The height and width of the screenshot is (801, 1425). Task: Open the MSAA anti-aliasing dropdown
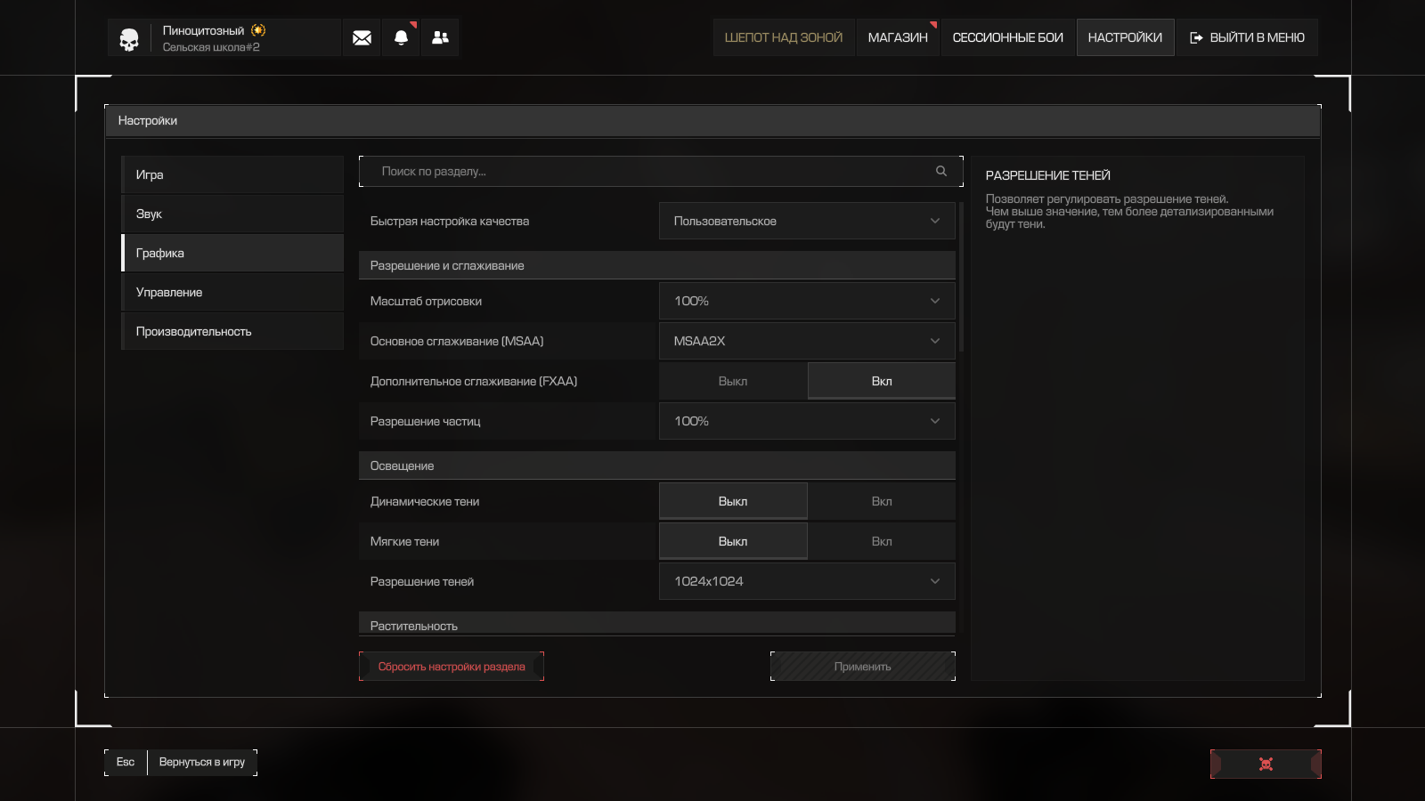pyautogui.click(x=807, y=341)
